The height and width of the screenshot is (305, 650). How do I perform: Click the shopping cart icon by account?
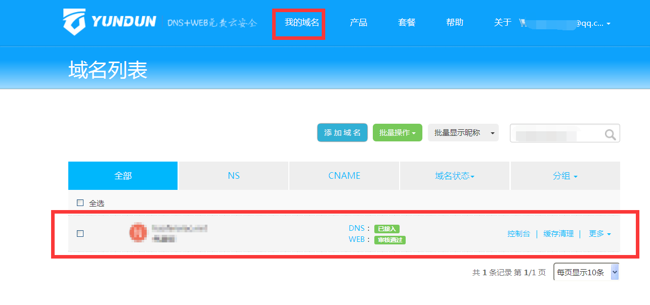point(523,23)
